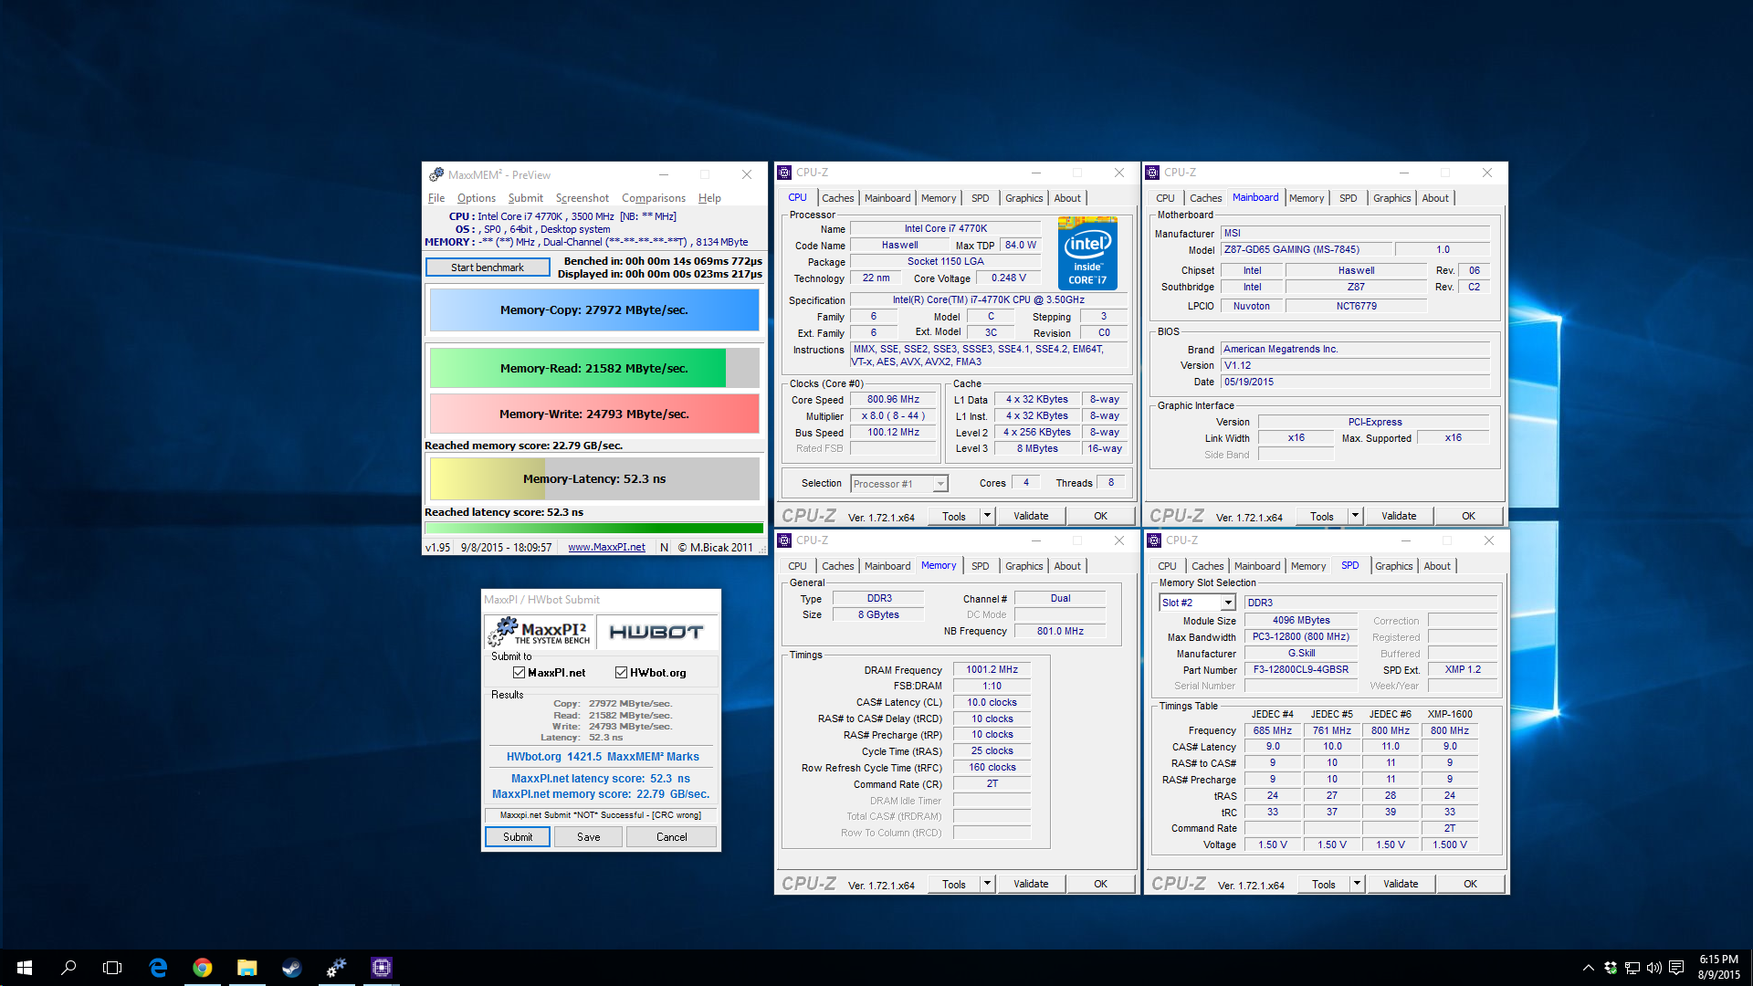
Task: Open Comparisons menu in MaxxMEM
Action: pyautogui.click(x=654, y=198)
